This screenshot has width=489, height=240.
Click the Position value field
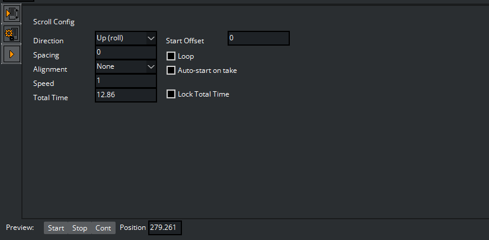click(165, 228)
